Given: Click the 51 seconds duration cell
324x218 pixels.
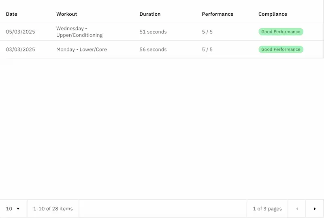Looking at the screenshot, I should pos(153,32).
